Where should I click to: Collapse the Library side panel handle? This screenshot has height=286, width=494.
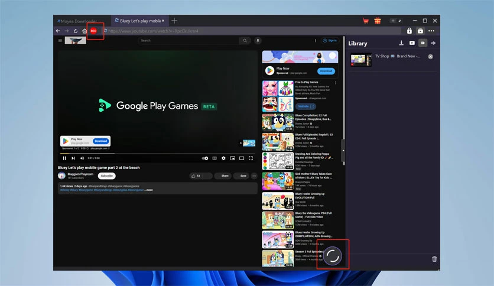(x=343, y=151)
